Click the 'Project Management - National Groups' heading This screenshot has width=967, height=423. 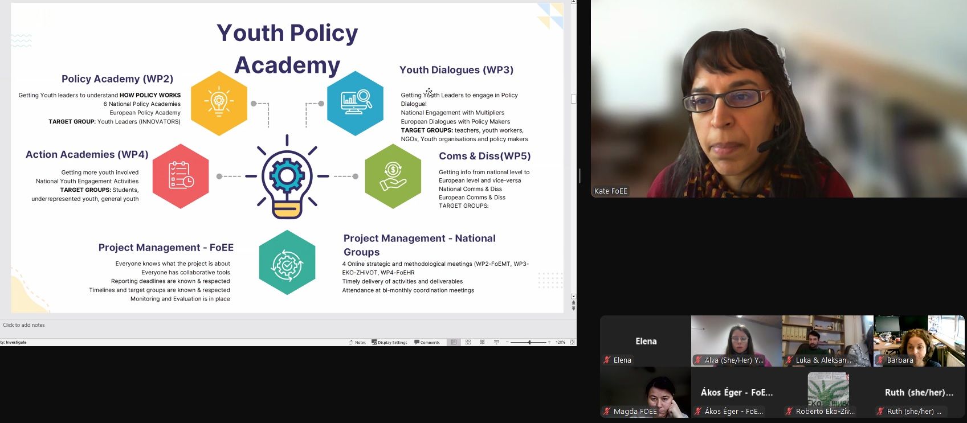click(419, 245)
